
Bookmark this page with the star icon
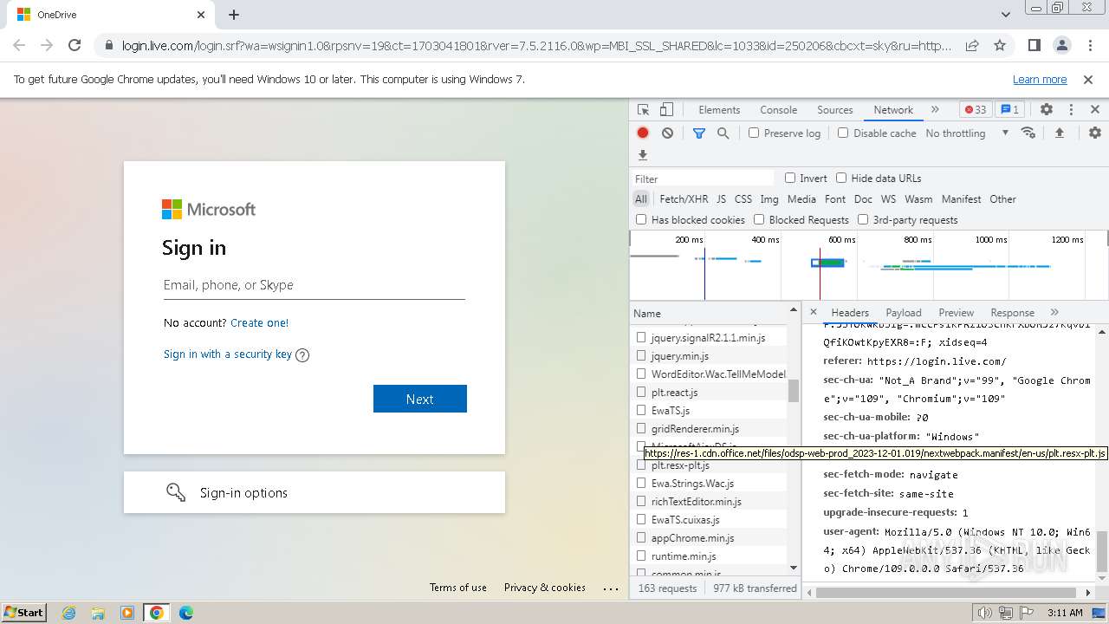[x=1000, y=45]
